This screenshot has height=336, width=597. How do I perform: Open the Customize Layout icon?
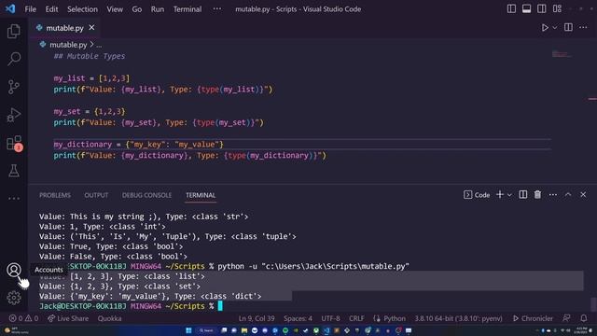point(557,8)
